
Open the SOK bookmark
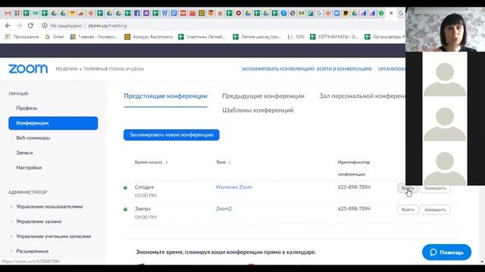click(x=296, y=37)
